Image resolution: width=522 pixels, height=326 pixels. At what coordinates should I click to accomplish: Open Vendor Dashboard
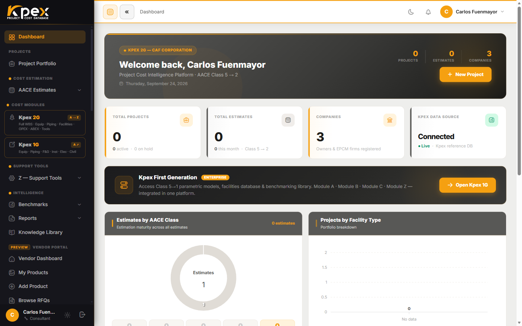(45, 259)
